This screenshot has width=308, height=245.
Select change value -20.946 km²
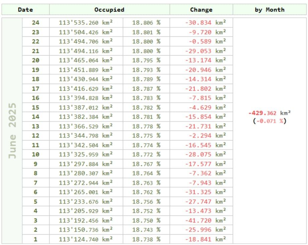coord(205,70)
